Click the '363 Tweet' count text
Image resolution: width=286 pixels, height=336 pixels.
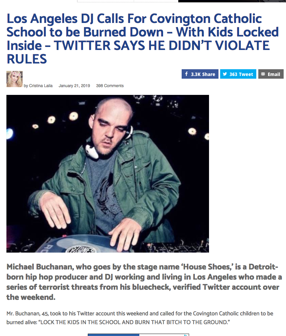point(241,74)
